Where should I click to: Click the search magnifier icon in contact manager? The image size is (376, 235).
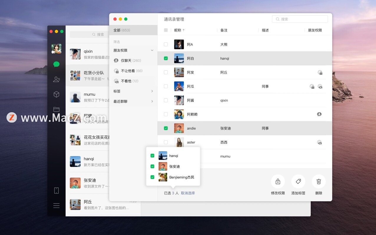click(277, 19)
